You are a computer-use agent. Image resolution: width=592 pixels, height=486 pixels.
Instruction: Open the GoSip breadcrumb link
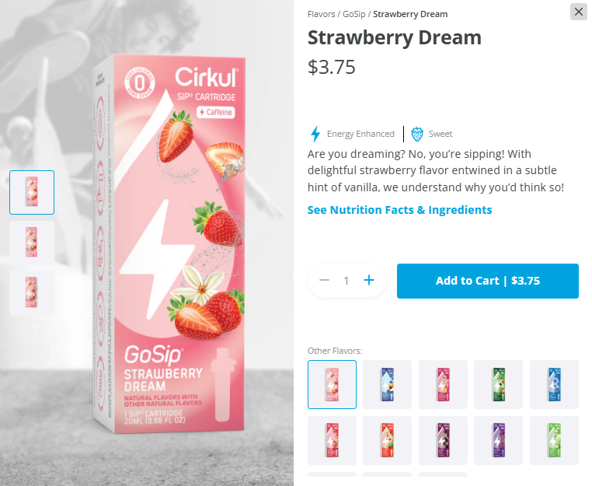point(353,14)
